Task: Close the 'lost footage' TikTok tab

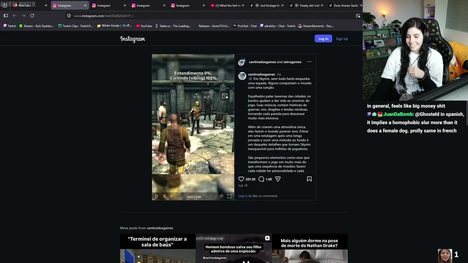Action: click(282, 5)
